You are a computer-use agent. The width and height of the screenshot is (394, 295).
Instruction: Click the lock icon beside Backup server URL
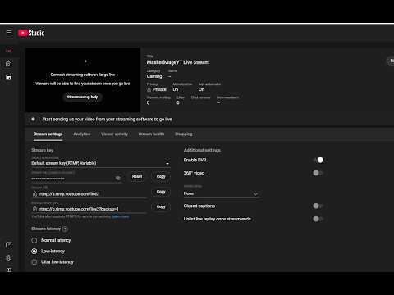click(34, 209)
